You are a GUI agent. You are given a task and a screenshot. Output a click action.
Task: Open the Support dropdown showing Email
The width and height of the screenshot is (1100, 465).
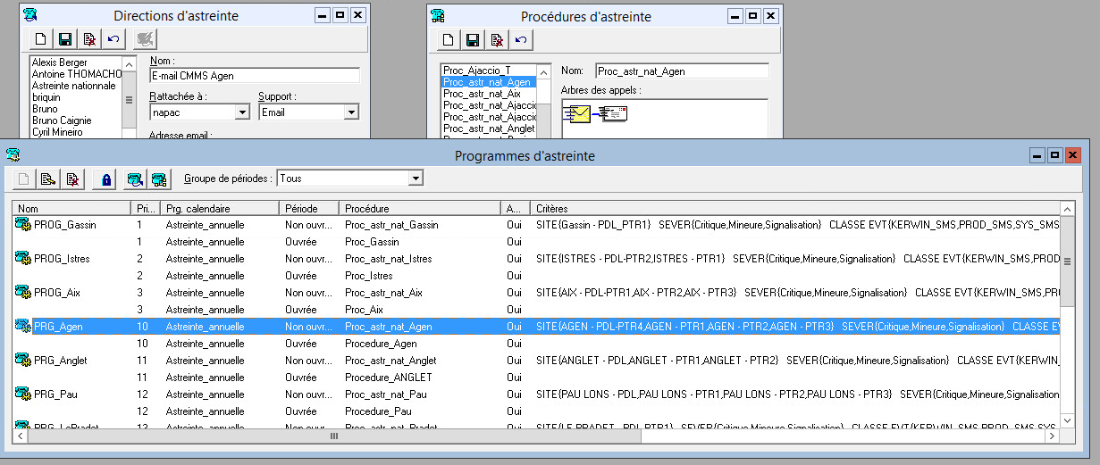click(x=350, y=112)
